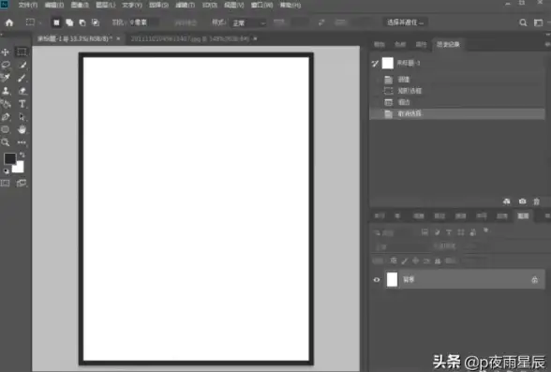This screenshot has height=372, width=551.
Task: Swap width and height arrows icon
Action: click(321, 22)
